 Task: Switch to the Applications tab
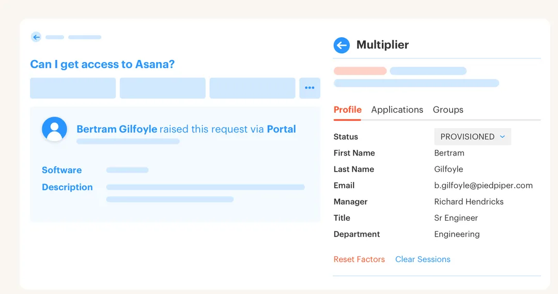(397, 110)
